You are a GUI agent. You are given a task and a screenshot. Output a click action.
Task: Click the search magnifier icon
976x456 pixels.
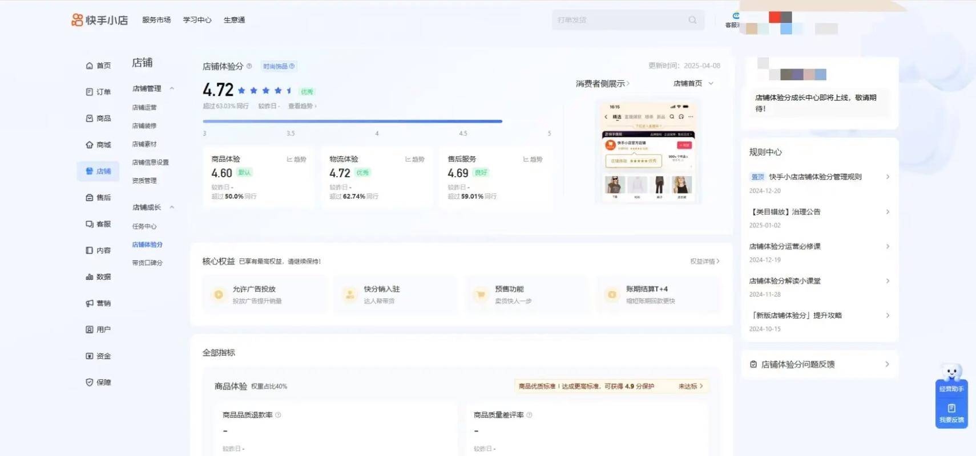click(x=692, y=20)
